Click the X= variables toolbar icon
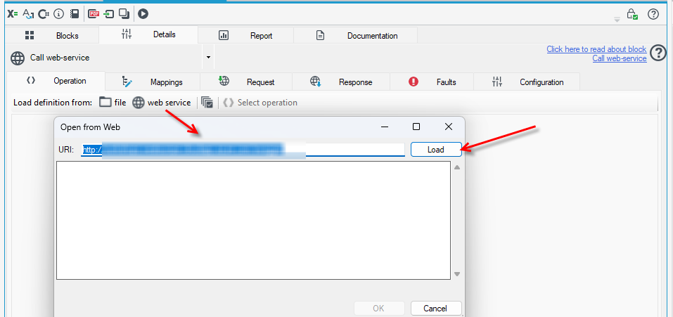Image resolution: width=673 pixels, height=317 pixels. (13, 14)
